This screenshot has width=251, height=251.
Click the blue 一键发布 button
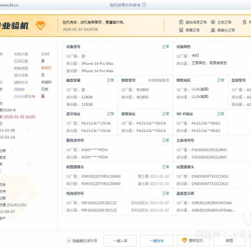[x=157, y=240]
